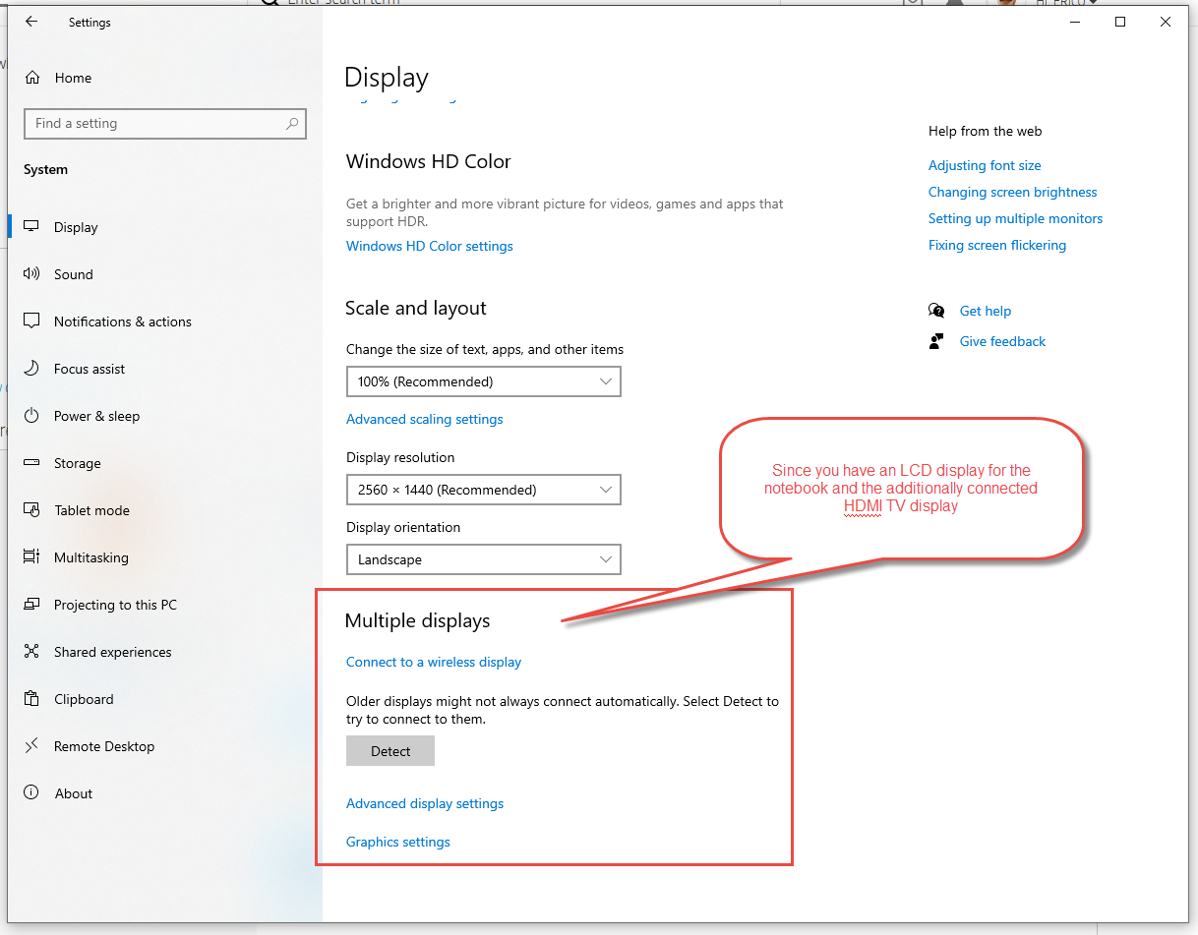The height and width of the screenshot is (935, 1198).
Task: Expand the Display orientation dropdown
Action: 483,559
